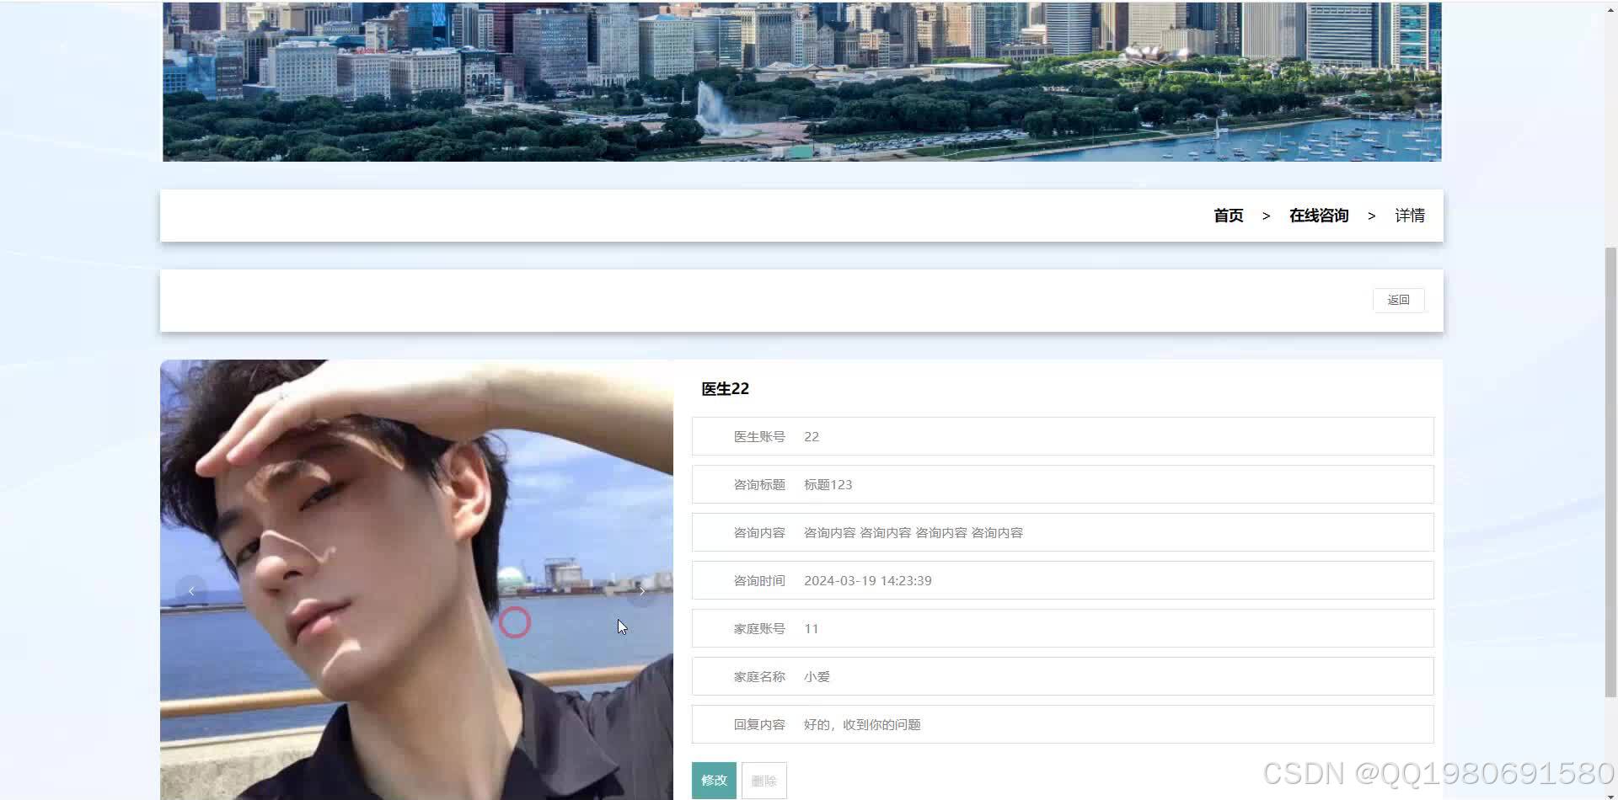Click the 家庭账号 label
This screenshot has height=800, width=1618.
759,628
